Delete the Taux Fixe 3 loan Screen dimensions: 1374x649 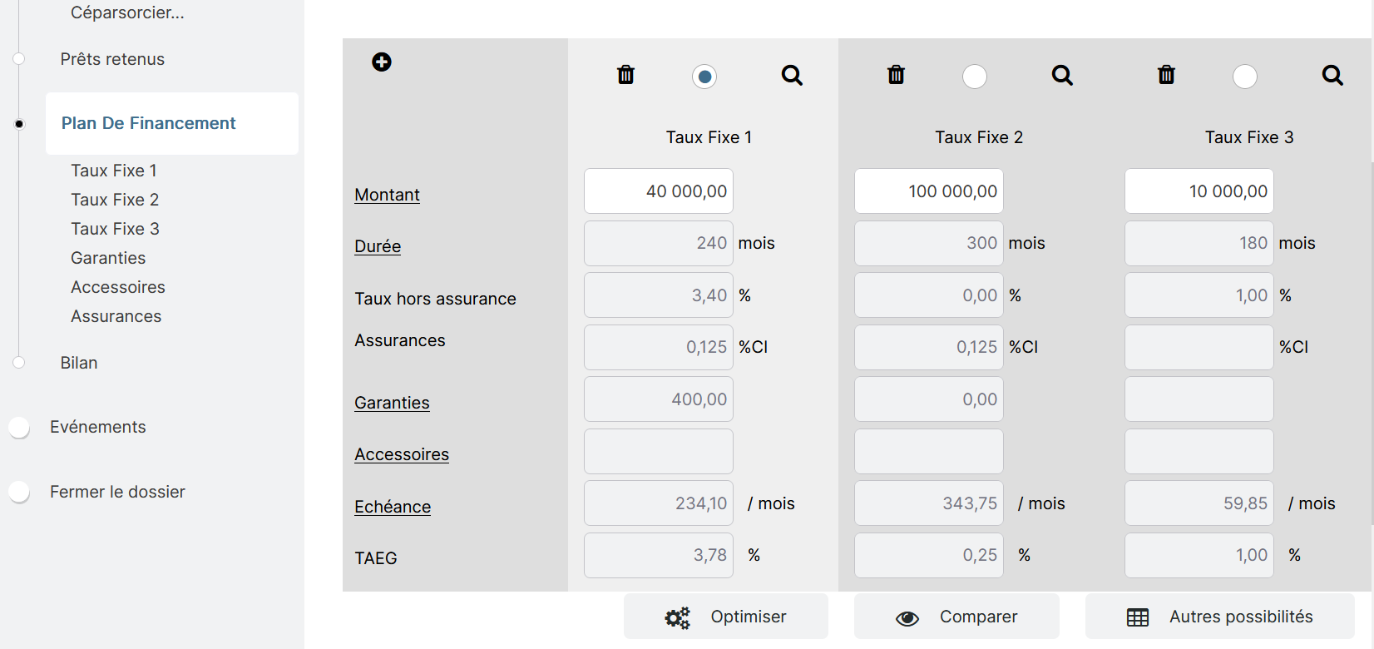click(x=1166, y=75)
